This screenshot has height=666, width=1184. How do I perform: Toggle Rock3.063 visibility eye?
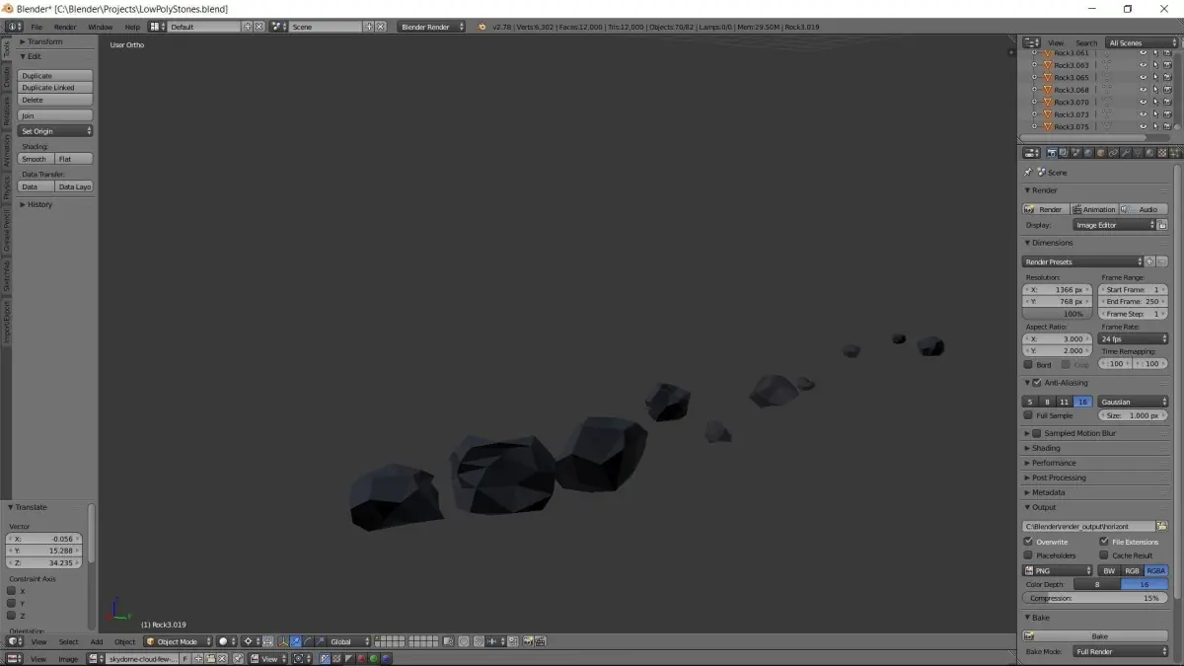click(1143, 65)
